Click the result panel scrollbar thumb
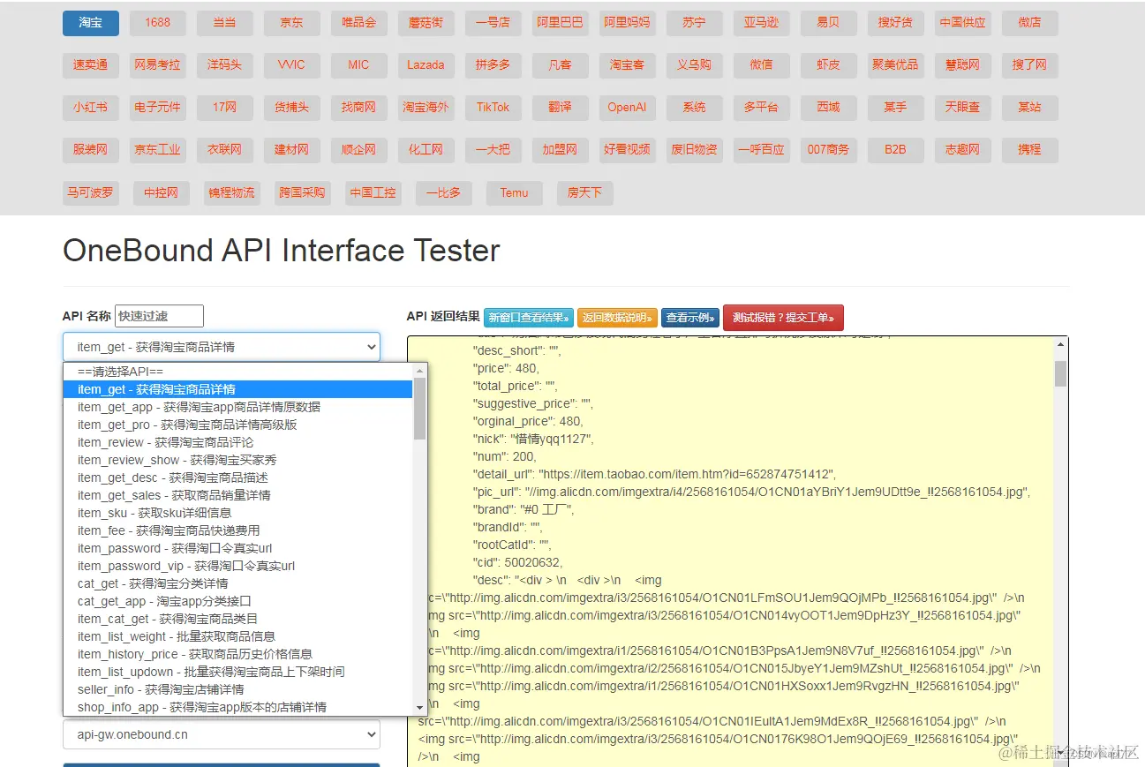The height and width of the screenshot is (767, 1145). [x=1060, y=373]
